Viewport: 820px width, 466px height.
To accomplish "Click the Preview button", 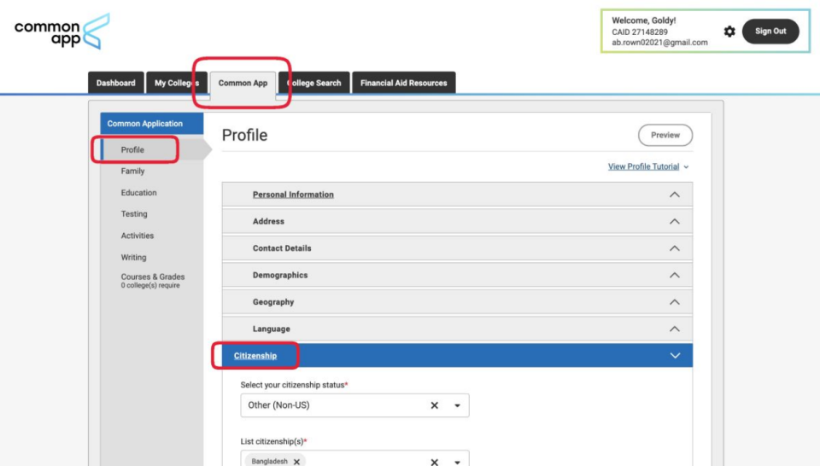I will (665, 136).
